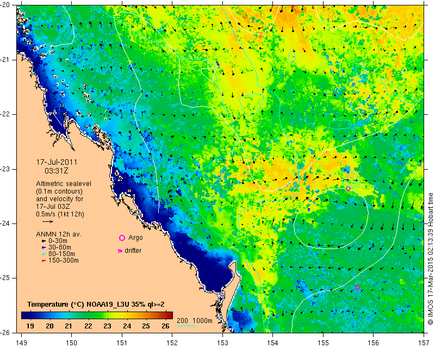Click the longitude axis label '149'
Viewport: 435px width, 348px height.
21,343
